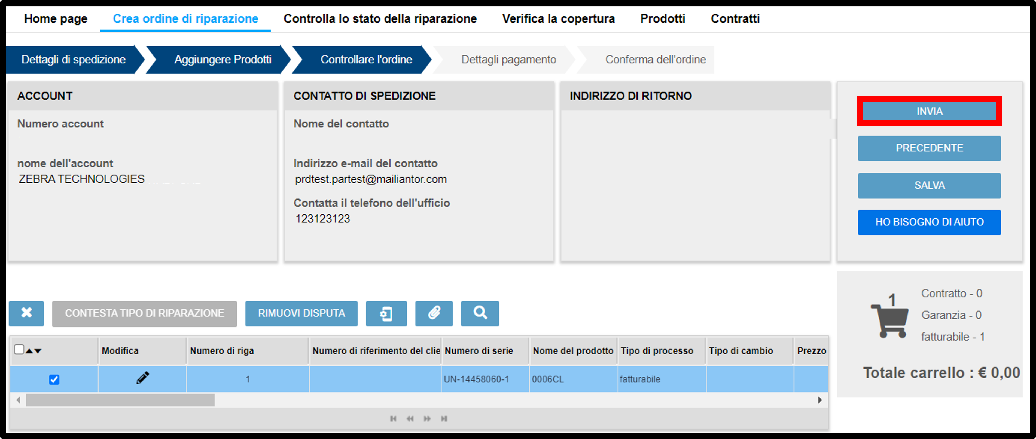Viewport: 1036px width, 439px height.
Task: Click phone number 123123123
Action: pos(322,219)
